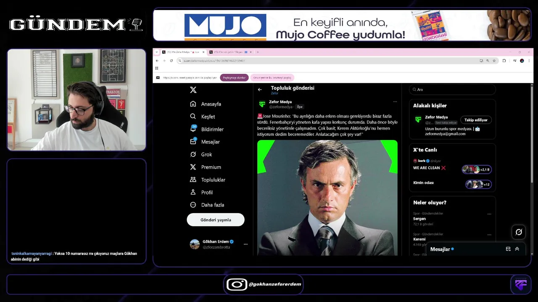The height and width of the screenshot is (302, 538).
Task: Open the tab search dropdown arrow
Action: click(x=157, y=52)
